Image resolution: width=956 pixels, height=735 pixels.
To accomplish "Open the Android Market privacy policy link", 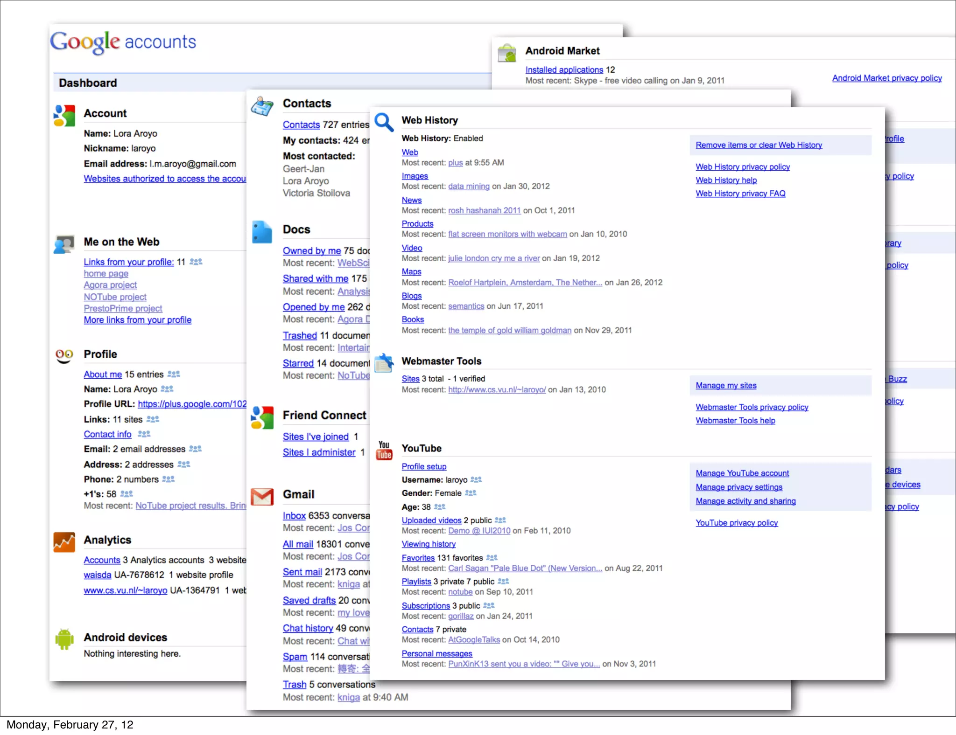I will pos(886,78).
